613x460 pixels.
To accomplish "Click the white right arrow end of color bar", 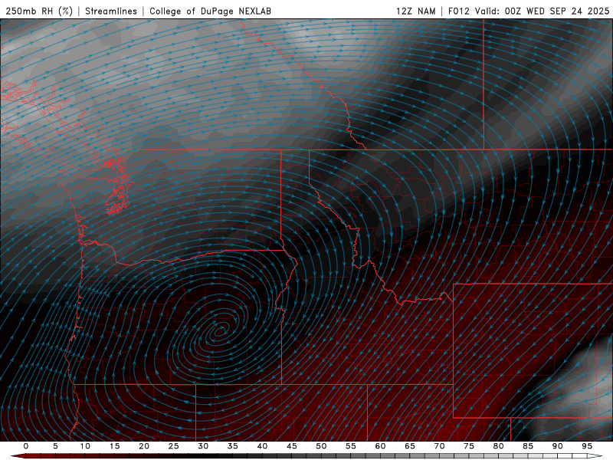I will click(x=595, y=456).
